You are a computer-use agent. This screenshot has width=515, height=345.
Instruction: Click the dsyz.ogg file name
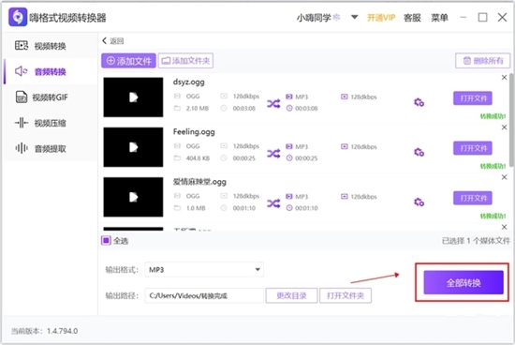click(188, 82)
